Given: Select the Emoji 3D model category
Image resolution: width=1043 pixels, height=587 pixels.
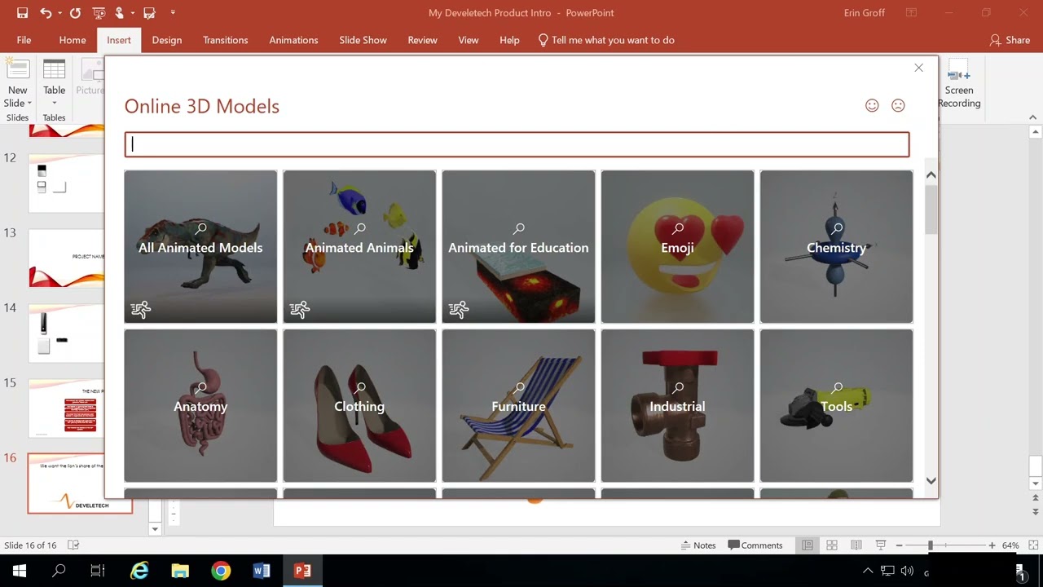Looking at the screenshot, I should [677, 246].
